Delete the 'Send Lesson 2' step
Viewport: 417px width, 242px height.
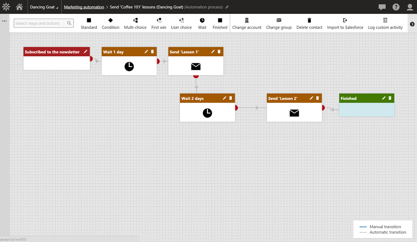point(318,98)
